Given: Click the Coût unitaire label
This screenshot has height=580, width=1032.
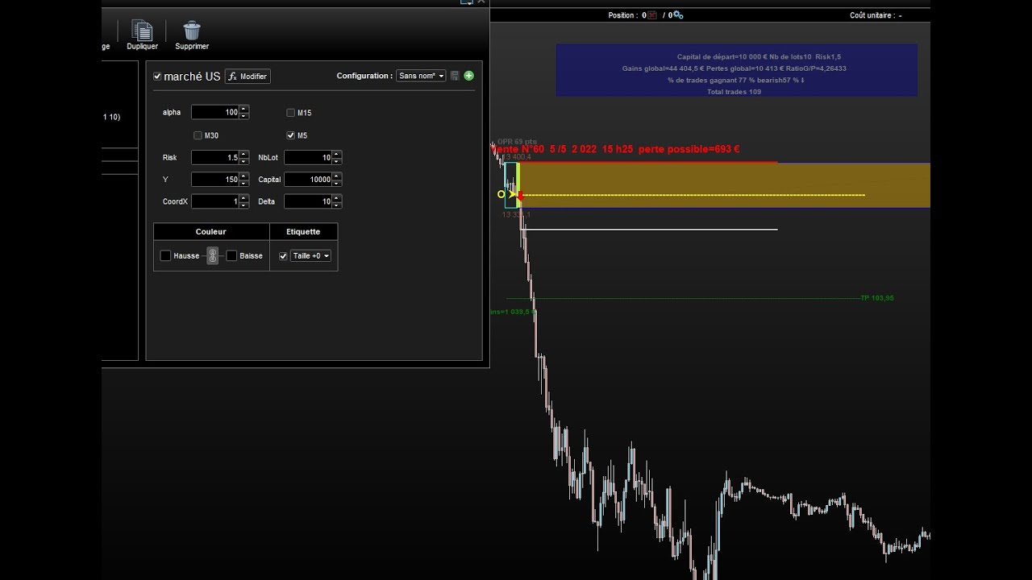Looking at the screenshot, I should 876,15.
